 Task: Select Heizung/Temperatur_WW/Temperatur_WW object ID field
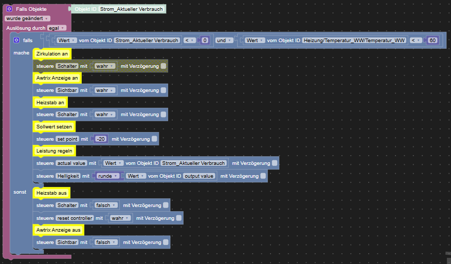(x=354, y=40)
